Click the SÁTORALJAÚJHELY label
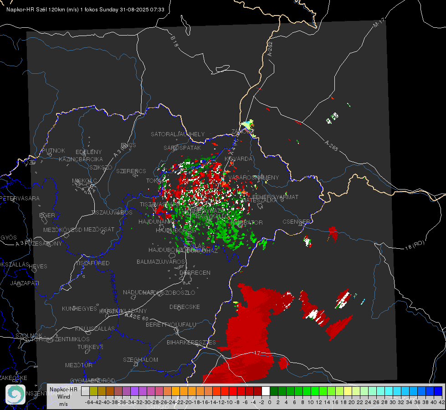Viewport: 446px width, 410px height. pyautogui.click(x=178, y=134)
